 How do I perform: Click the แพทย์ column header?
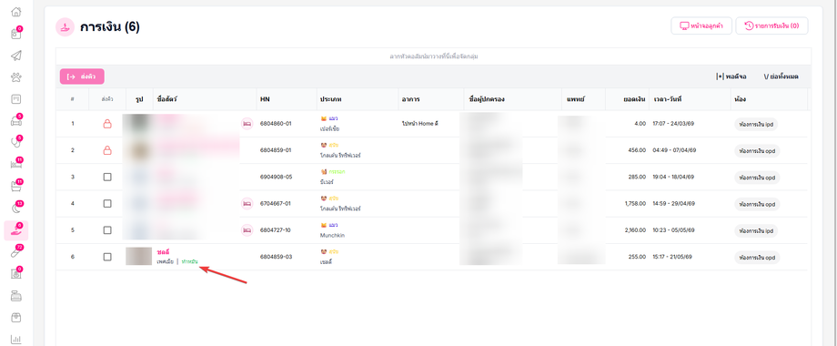574,99
